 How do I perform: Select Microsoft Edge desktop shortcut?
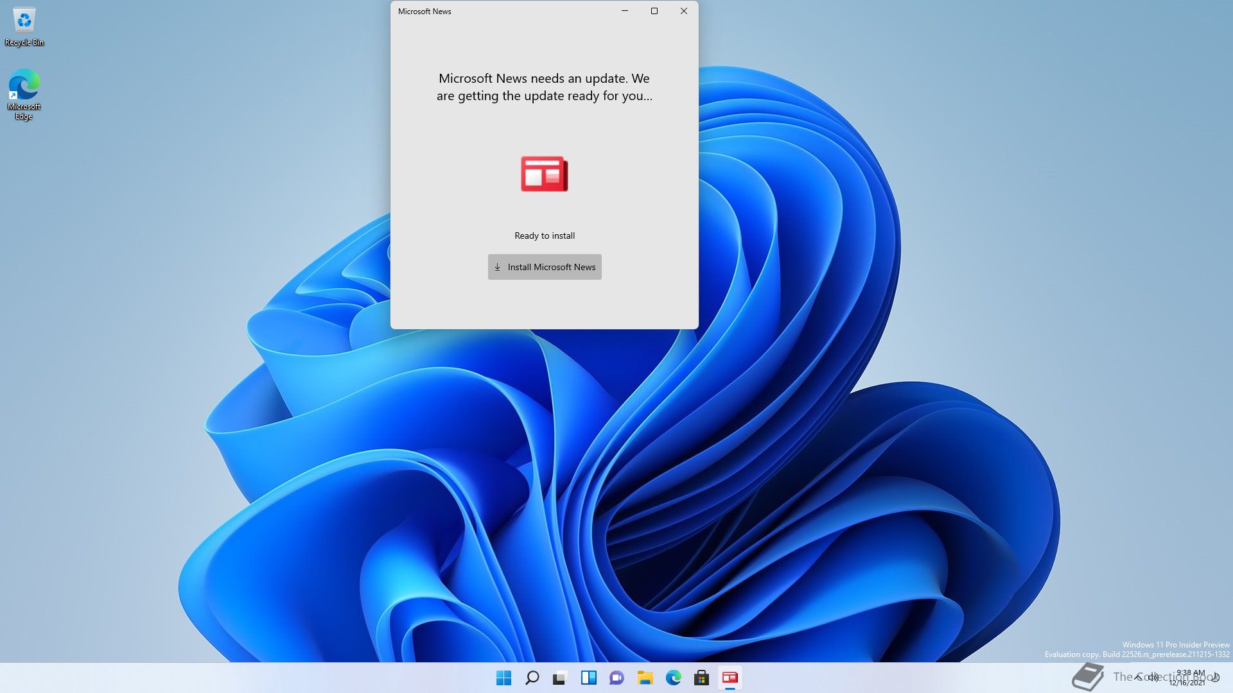(x=24, y=95)
